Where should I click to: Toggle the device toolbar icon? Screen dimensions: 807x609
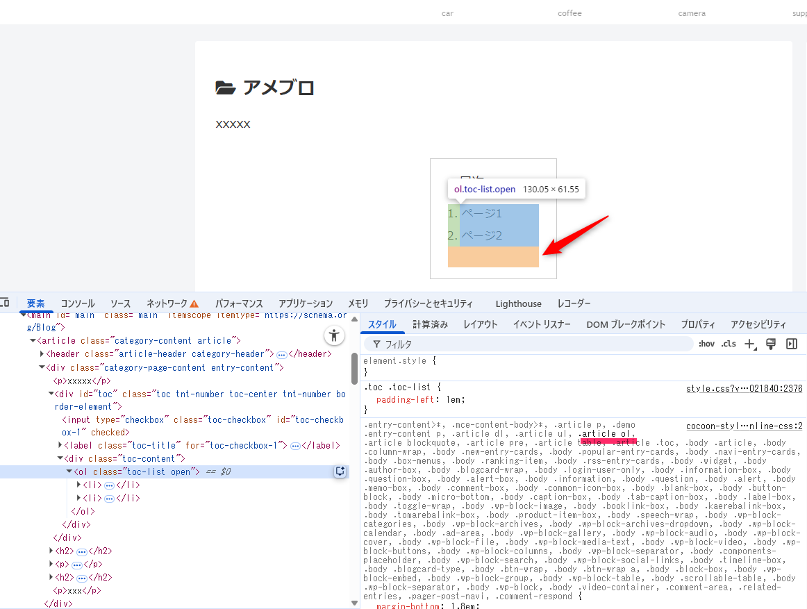(4, 303)
